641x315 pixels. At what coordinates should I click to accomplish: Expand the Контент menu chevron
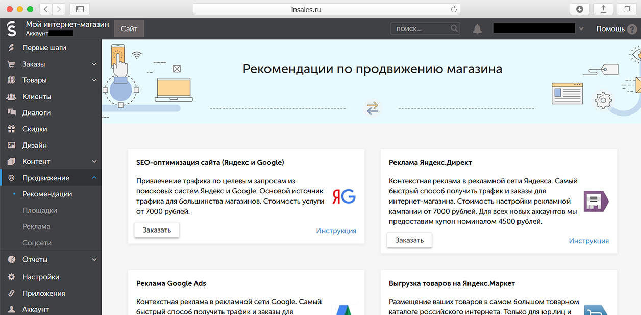pyautogui.click(x=94, y=162)
